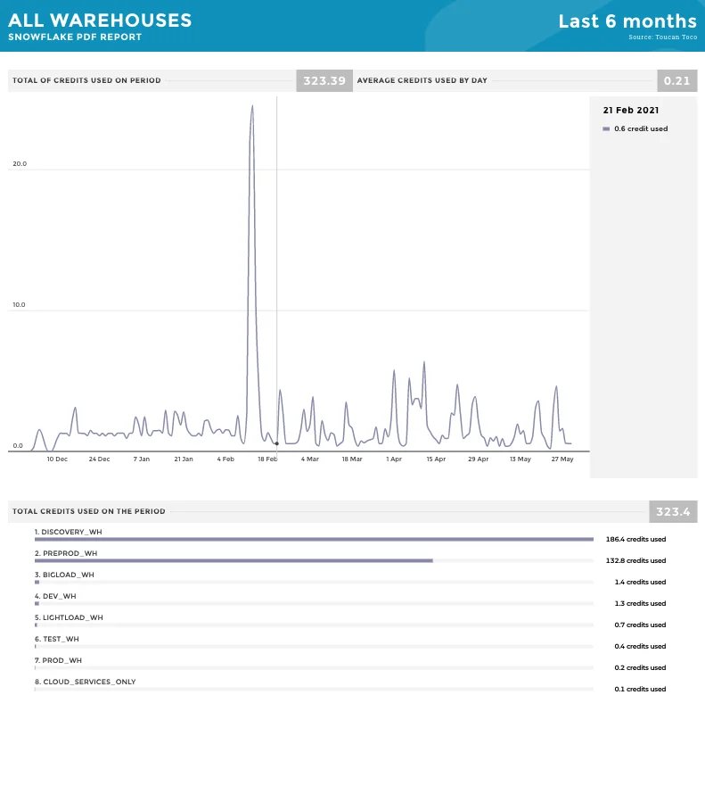The width and height of the screenshot is (705, 786).
Task: Click the 323.39 total credits value box
Action: [324, 80]
